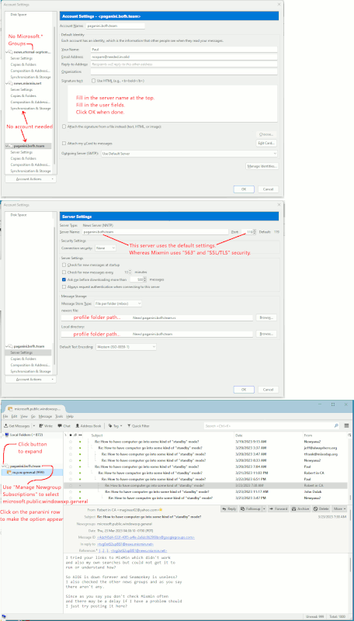The width and height of the screenshot is (354, 621).
Task: Open the Go menu
Action: pos(33,416)
